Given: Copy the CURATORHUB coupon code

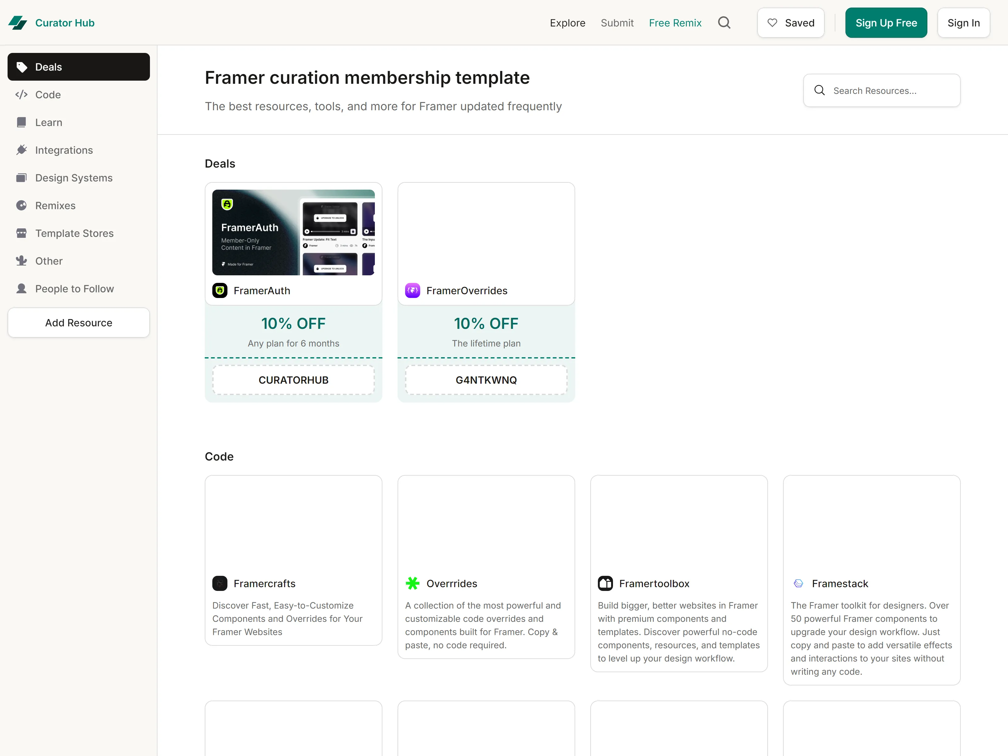Looking at the screenshot, I should tap(294, 380).
